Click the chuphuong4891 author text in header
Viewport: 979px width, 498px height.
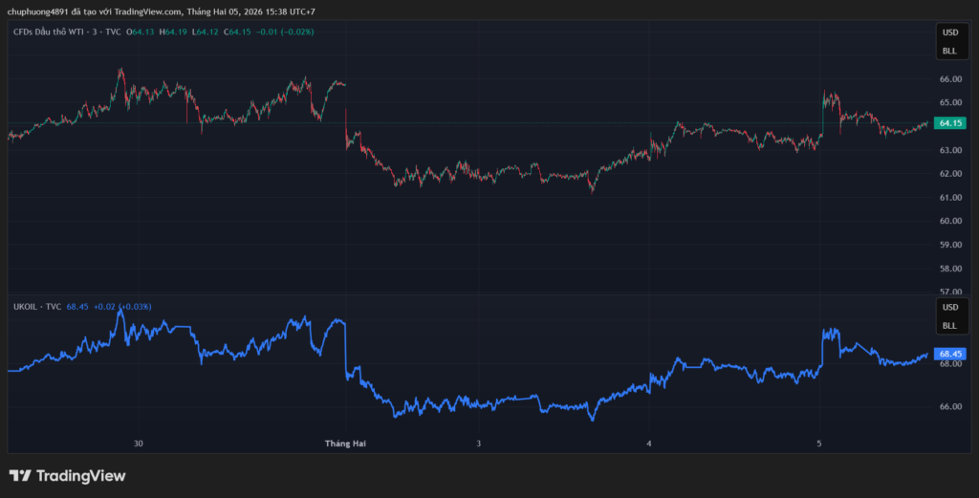38,11
